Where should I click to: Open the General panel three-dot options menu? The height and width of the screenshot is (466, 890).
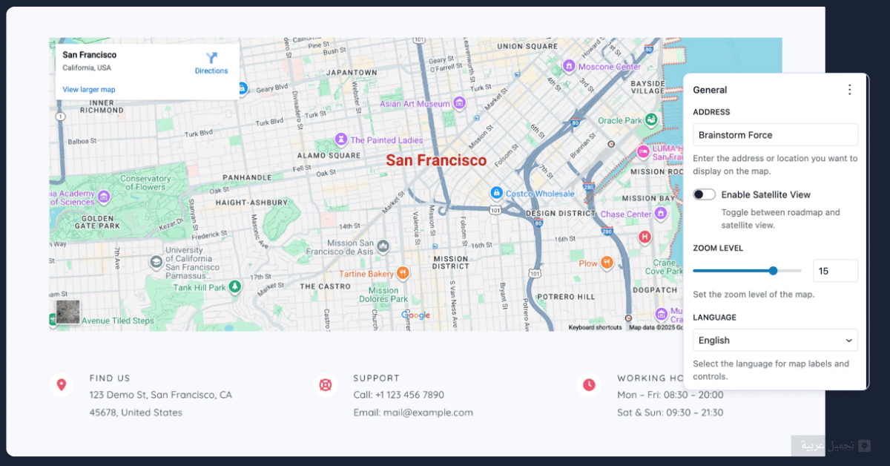point(850,90)
